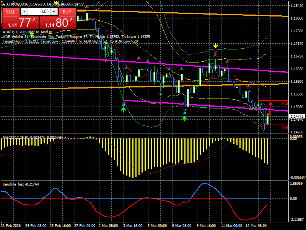Click time axis label 11 Mar 00:00
The image size is (306, 230).
pyautogui.click(x=231, y=225)
